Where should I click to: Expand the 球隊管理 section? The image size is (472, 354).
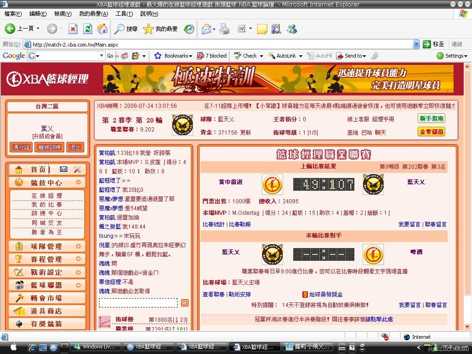point(78,246)
